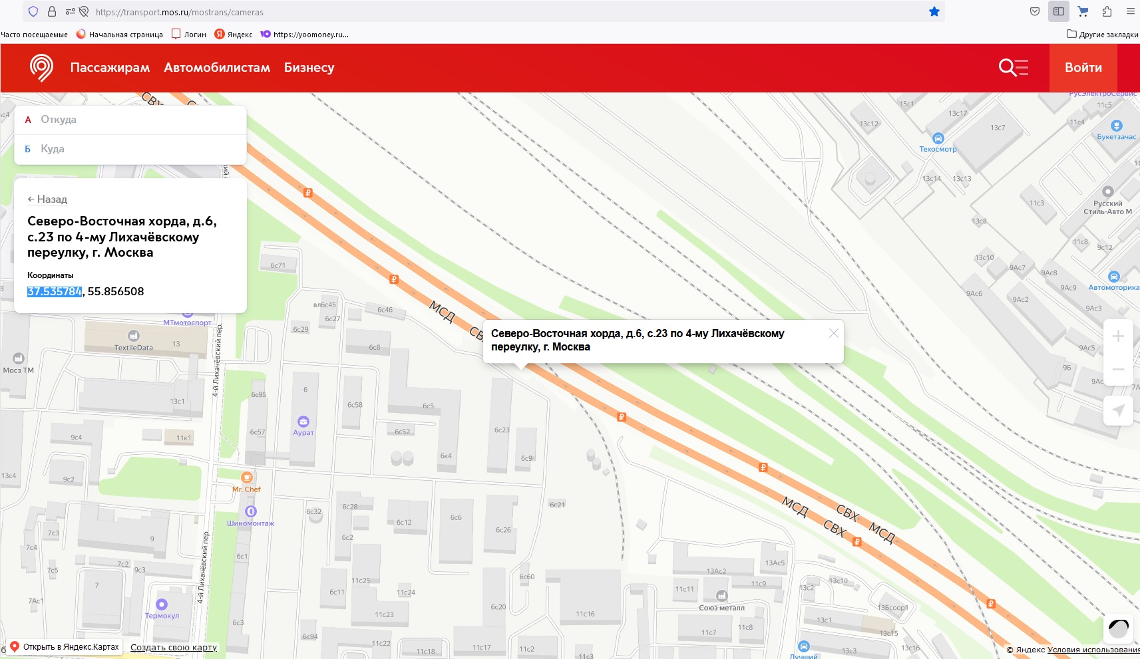This screenshot has width=1140, height=659.
Task: Zoom in on the map
Action: [x=1118, y=336]
